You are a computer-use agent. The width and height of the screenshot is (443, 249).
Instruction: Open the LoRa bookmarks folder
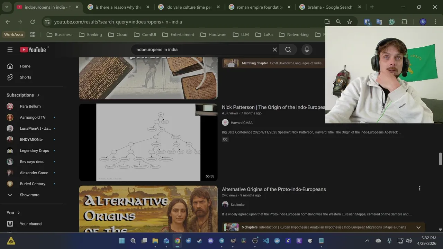point(264,35)
